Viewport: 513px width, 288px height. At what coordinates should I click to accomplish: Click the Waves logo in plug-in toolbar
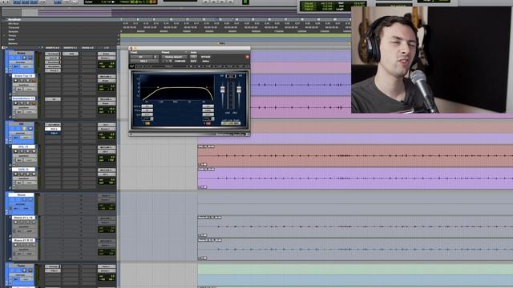click(x=131, y=66)
